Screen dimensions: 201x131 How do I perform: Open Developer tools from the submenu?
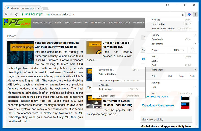pos(119,96)
